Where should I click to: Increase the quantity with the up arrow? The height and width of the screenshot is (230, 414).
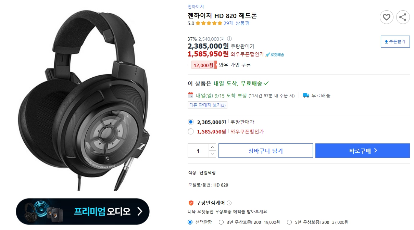(213, 148)
